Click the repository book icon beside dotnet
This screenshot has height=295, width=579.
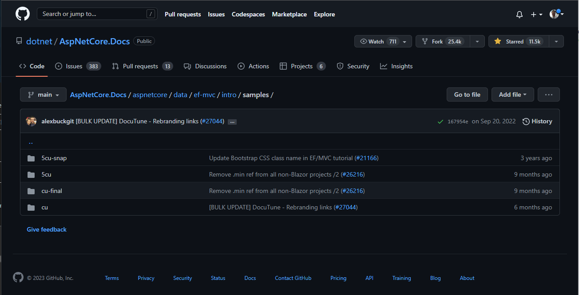point(19,41)
